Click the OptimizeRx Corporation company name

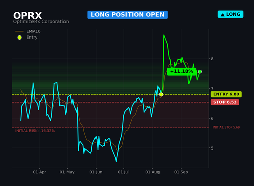coord(41,22)
